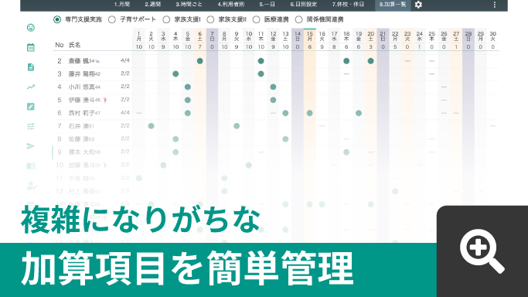Click the 氏名 column header
The width and height of the screenshot is (528, 297).
74,45
